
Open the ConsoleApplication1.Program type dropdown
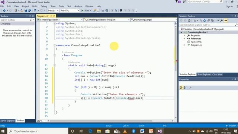(x=107, y=20)
